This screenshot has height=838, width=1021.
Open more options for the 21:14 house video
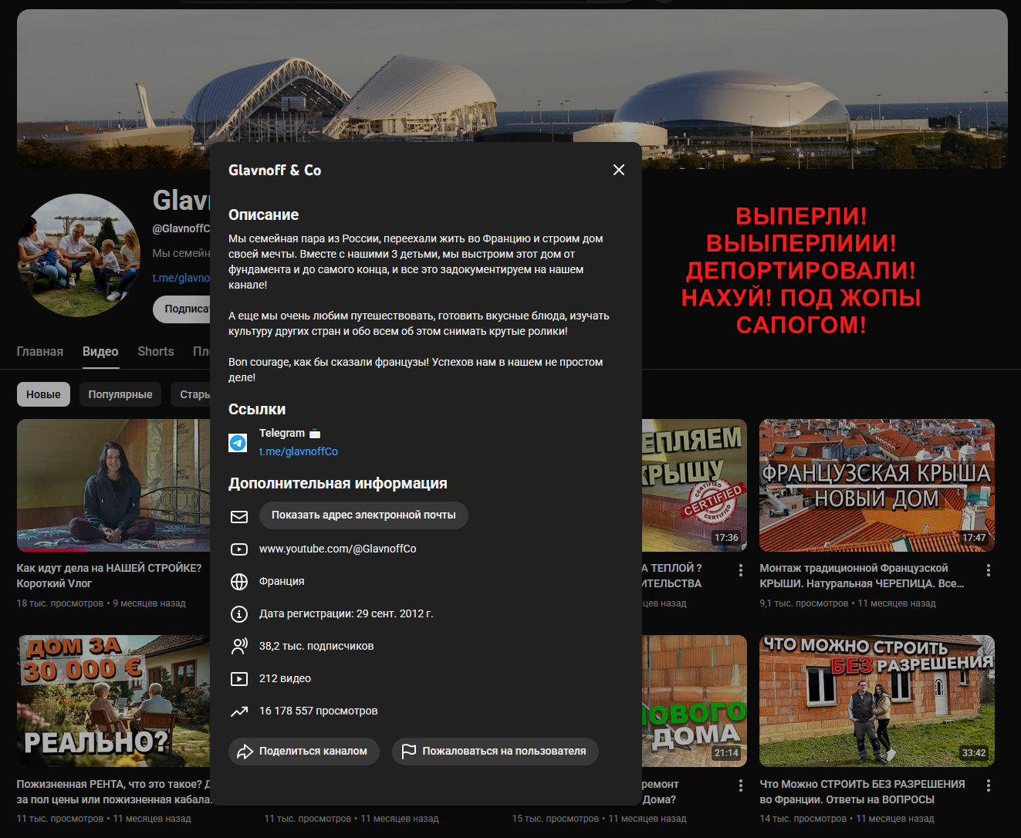coord(740,786)
